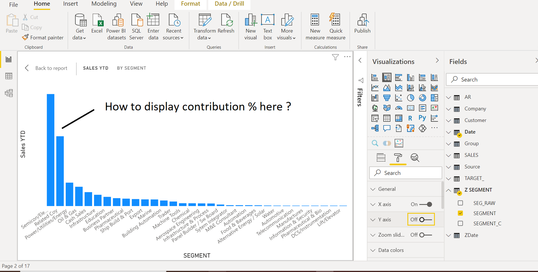538x272 pixels.
Task: Check the SEGMENT_C field
Action: 460,223
